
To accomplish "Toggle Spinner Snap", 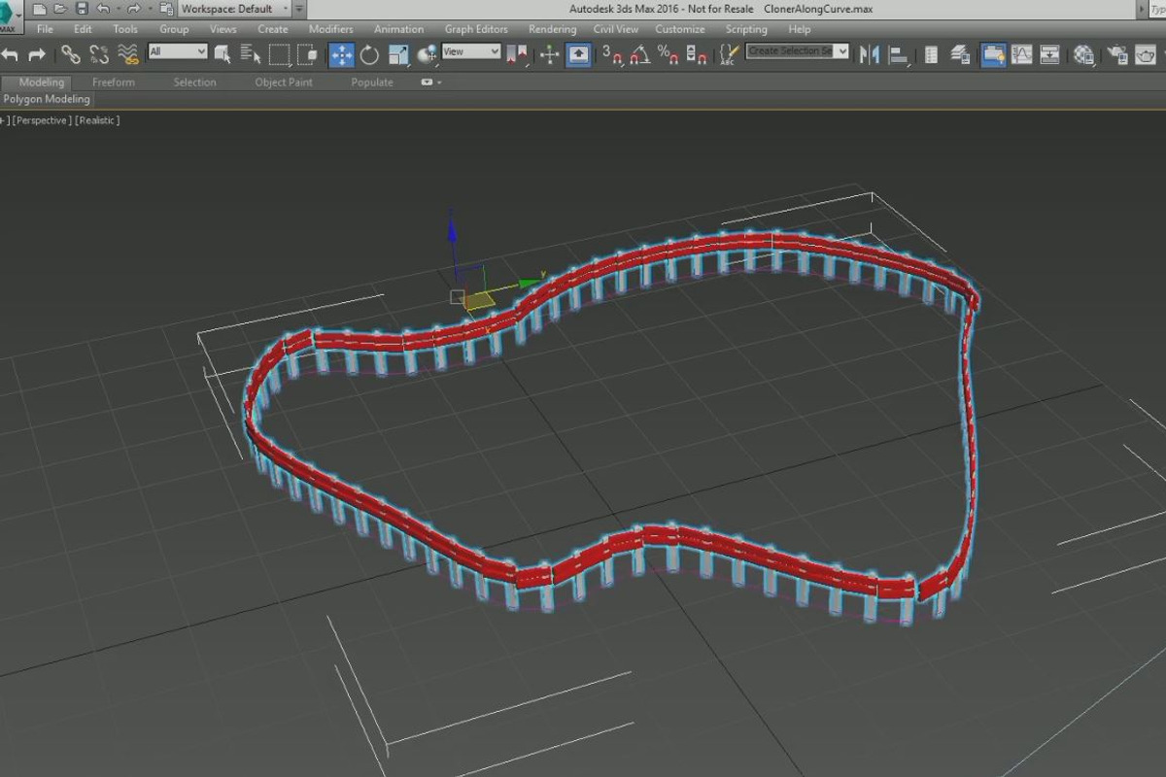I will point(696,54).
